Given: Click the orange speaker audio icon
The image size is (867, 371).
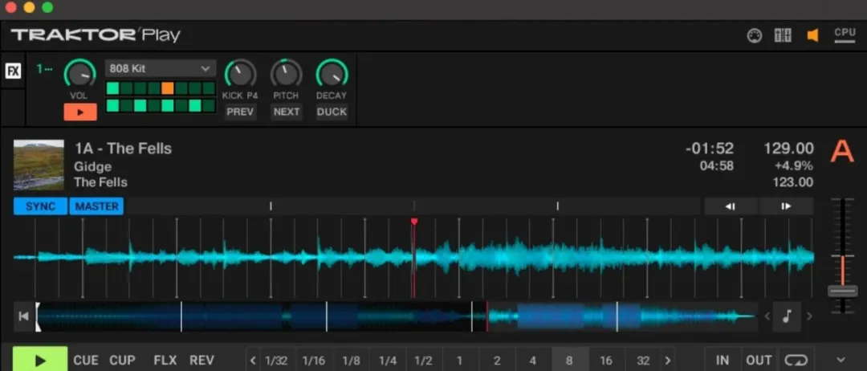Looking at the screenshot, I should click(x=812, y=36).
